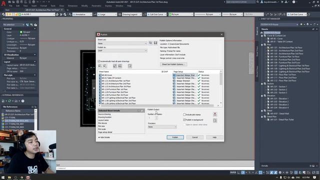This screenshot has width=320, height=180.
Task: Toggle Automatically load all open drawings
Action: [99, 61]
